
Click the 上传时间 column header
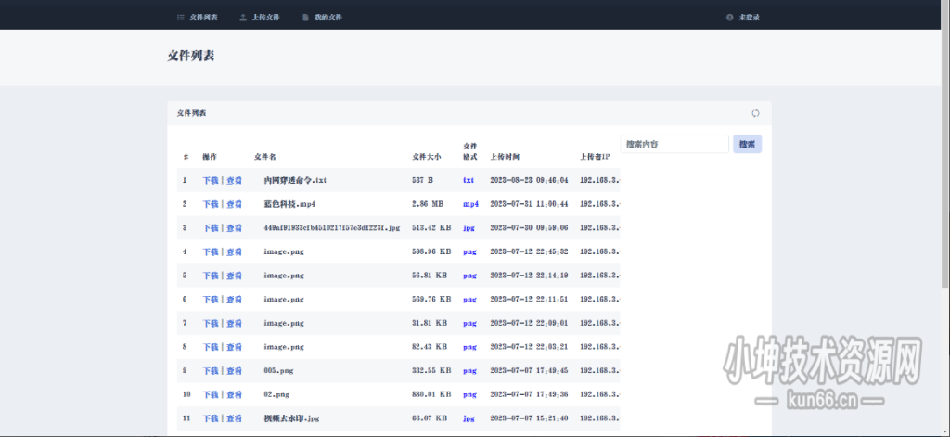(x=504, y=157)
